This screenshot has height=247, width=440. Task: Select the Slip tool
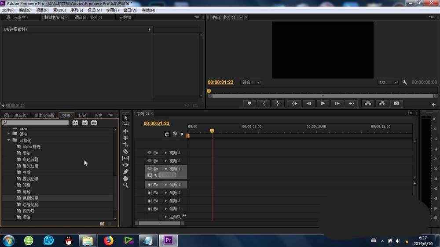[x=126, y=158]
